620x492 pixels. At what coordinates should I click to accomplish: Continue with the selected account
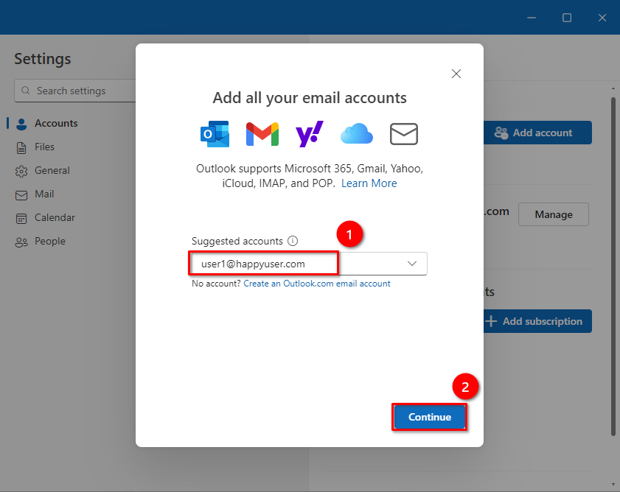click(x=429, y=417)
